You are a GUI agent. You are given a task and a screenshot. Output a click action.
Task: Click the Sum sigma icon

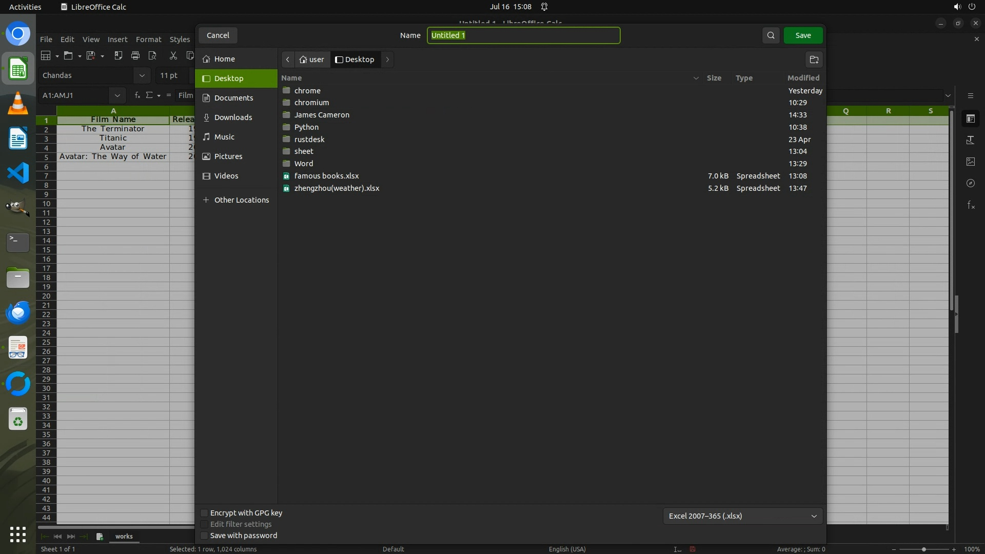click(x=149, y=95)
